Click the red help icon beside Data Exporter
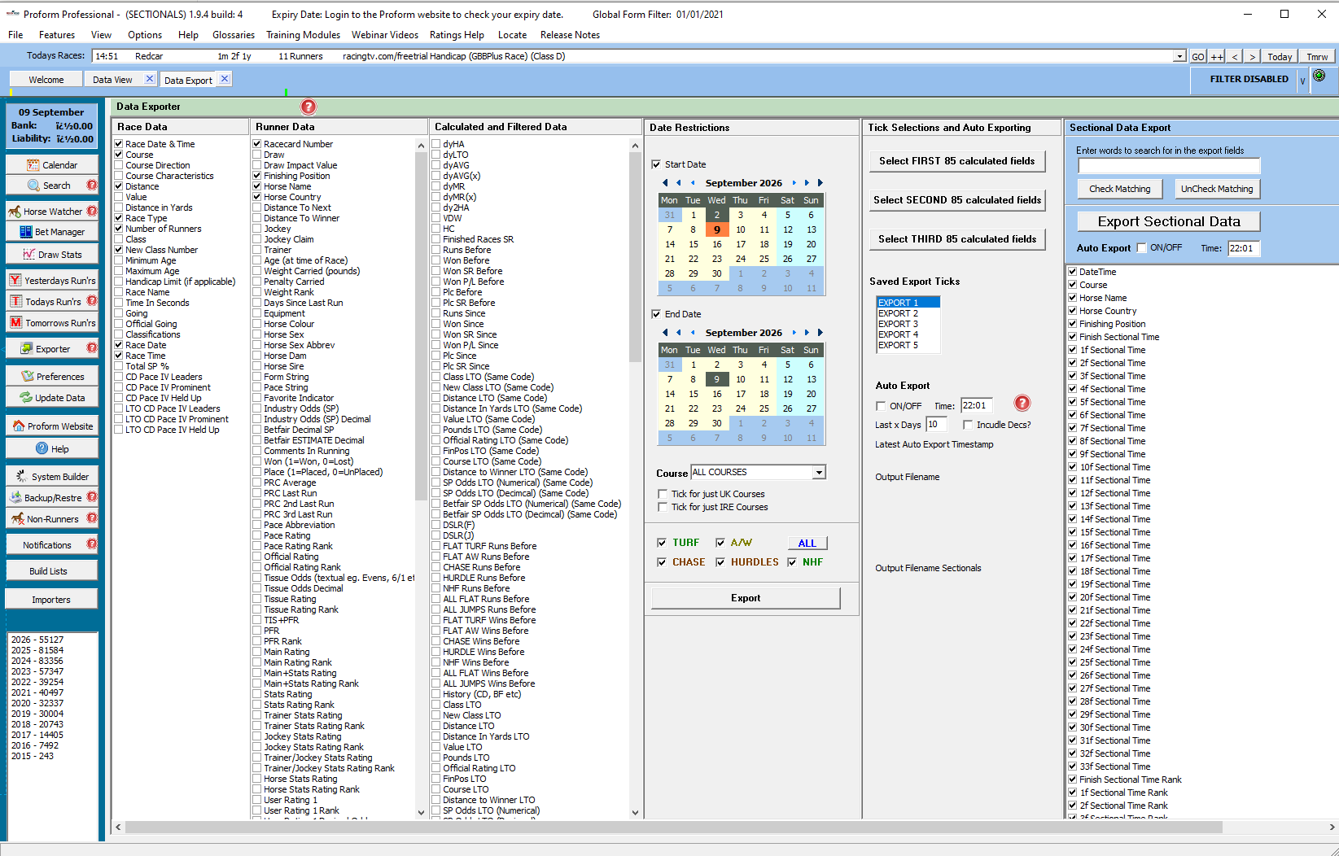 click(308, 107)
